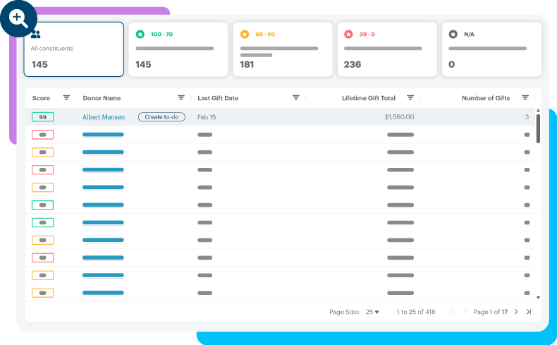Click the 99 score badge
The width and height of the screenshot is (557, 345).
(43, 117)
